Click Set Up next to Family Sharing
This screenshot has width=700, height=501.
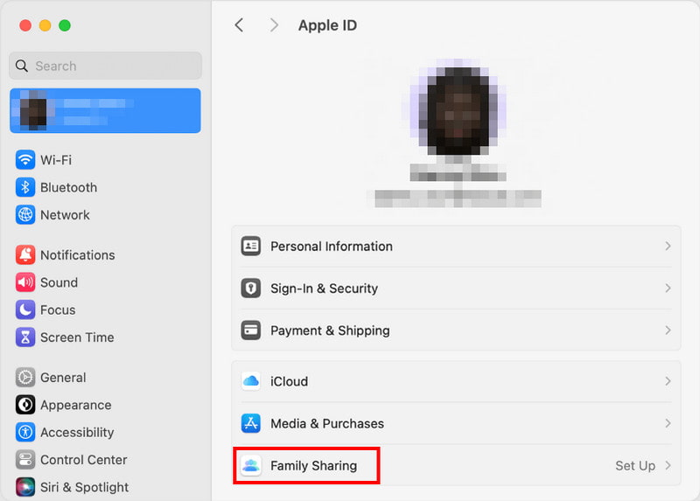635,466
